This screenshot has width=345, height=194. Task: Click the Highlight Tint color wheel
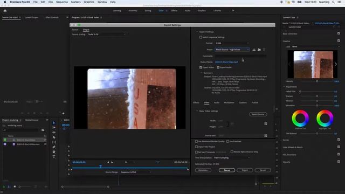pyautogui.click(x=325, y=119)
